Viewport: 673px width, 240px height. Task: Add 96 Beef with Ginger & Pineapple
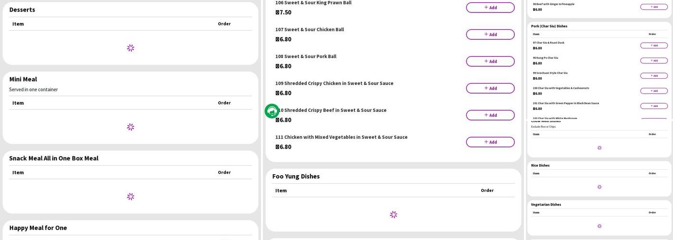[x=654, y=7]
